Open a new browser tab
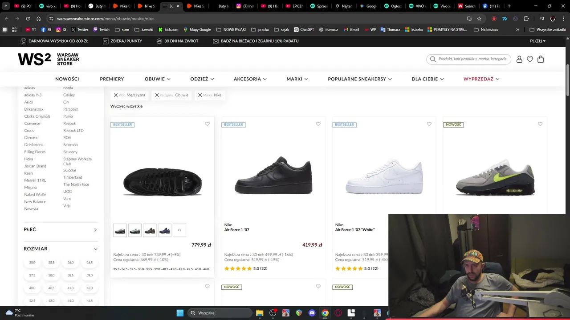This screenshot has width=570, height=320. coord(509,6)
